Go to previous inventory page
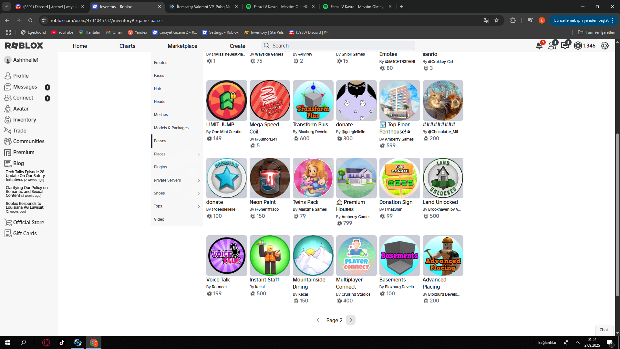 click(x=318, y=320)
